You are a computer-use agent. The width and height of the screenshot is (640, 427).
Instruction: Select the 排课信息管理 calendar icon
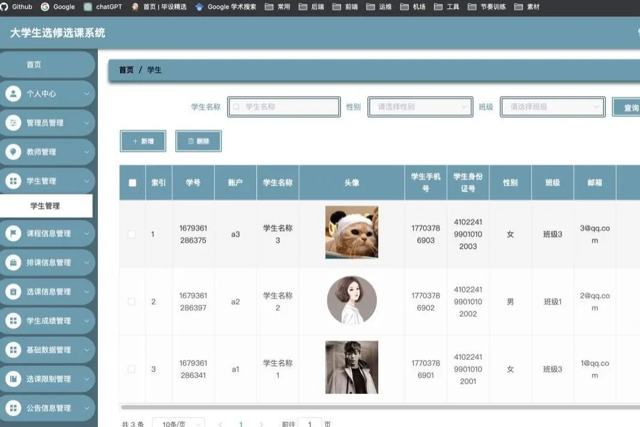point(13,262)
